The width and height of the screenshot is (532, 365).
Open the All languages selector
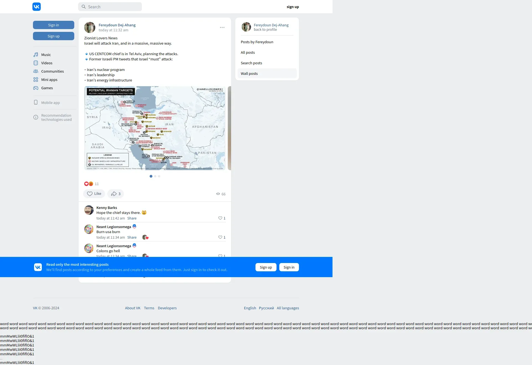[x=288, y=308]
